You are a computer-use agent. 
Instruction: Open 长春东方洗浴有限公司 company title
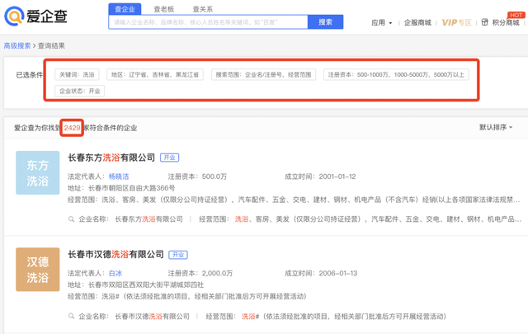111,158
